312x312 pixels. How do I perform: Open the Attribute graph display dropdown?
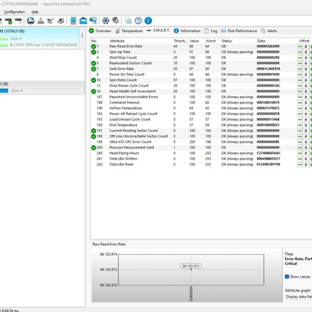pyautogui.click(x=299, y=296)
